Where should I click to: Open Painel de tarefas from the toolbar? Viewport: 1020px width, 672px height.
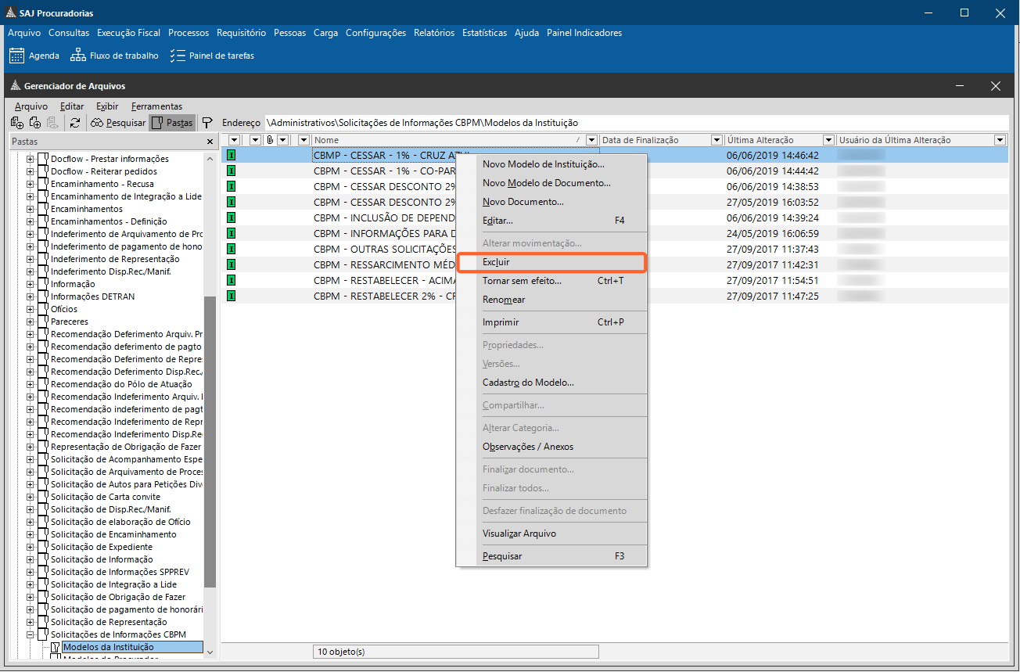[x=212, y=56]
